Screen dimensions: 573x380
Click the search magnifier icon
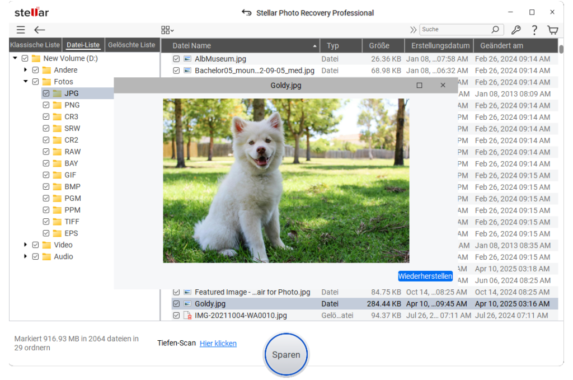pyautogui.click(x=495, y=29)
